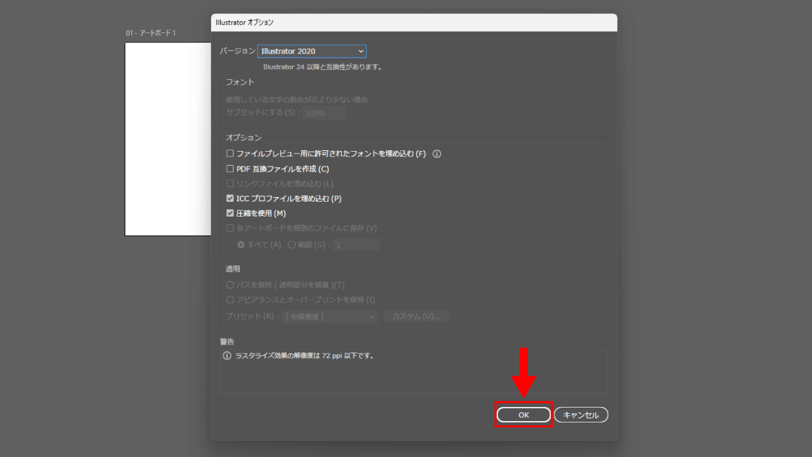Click the Illustrator 24 以降と互換性があります text
This screenshot has height=457, width=812.
[x=322, y=67]
